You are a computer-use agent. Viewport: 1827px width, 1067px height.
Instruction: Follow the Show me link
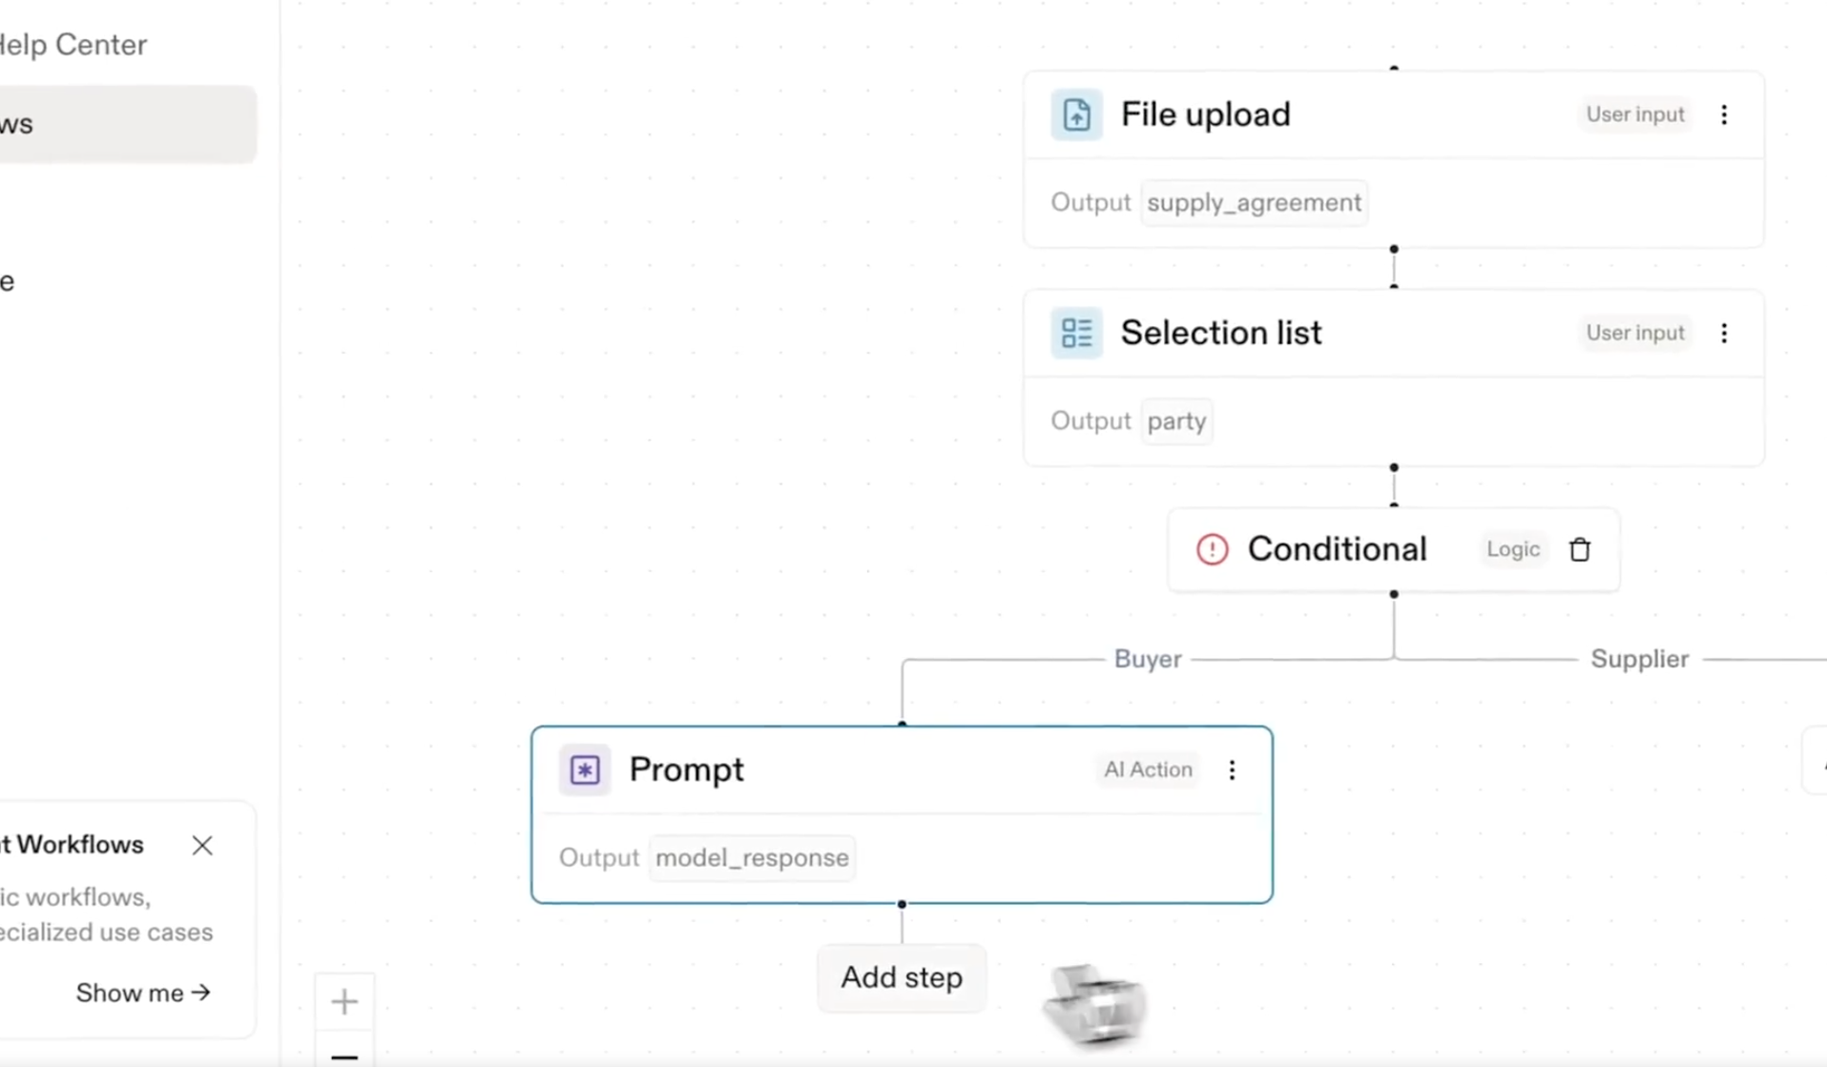[x=143, y=993]
